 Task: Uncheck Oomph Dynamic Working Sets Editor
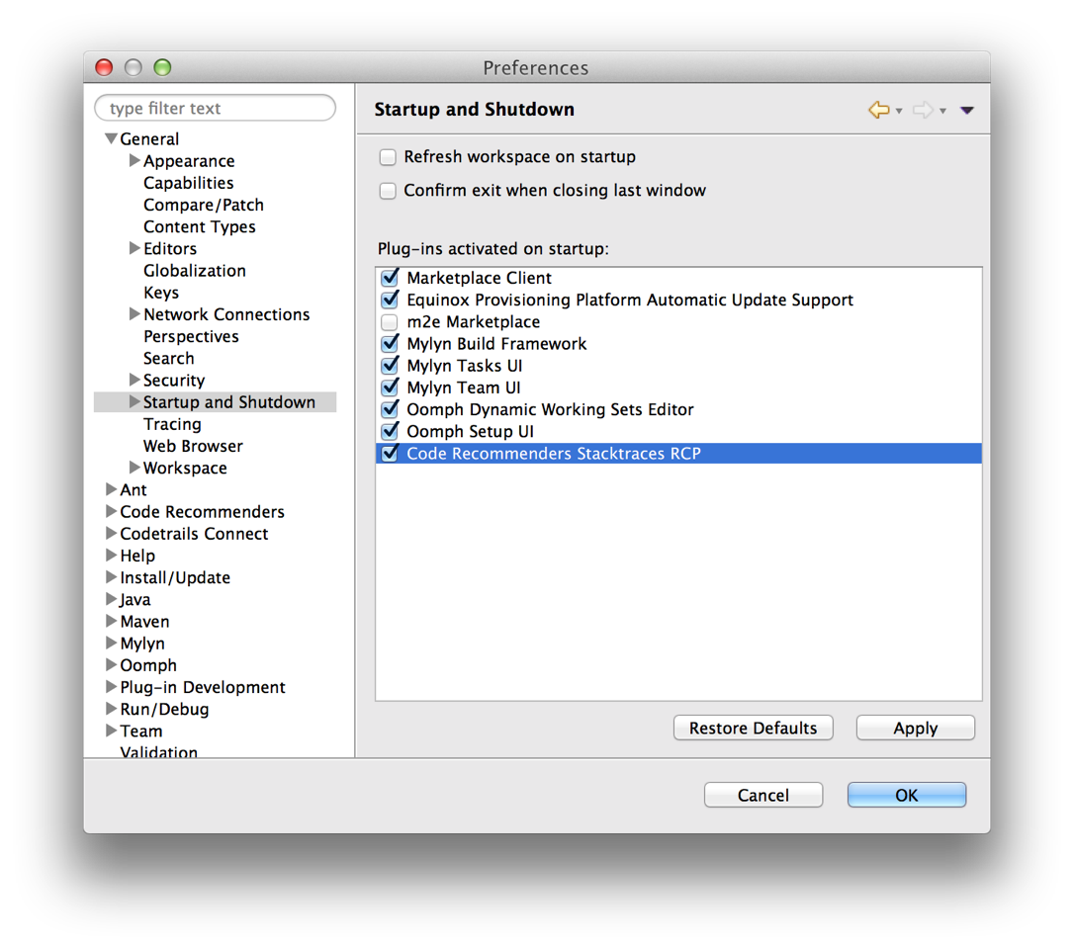[x=390, y=409]
